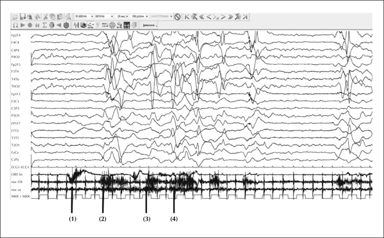384x238 pixels.
Task: Select the ORS Sn channel label
Action: [17, 174]
